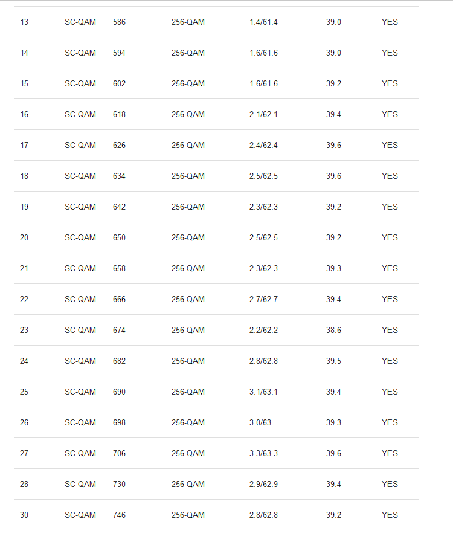Click frequency 746 in channel 30 row
This screenshot has height=545, width=453.
pos(119,515)
